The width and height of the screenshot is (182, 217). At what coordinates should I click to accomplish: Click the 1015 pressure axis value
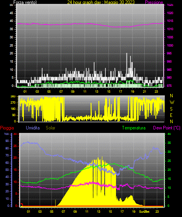170,21
